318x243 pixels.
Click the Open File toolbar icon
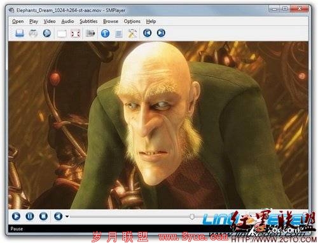click(x=20, y=33)
